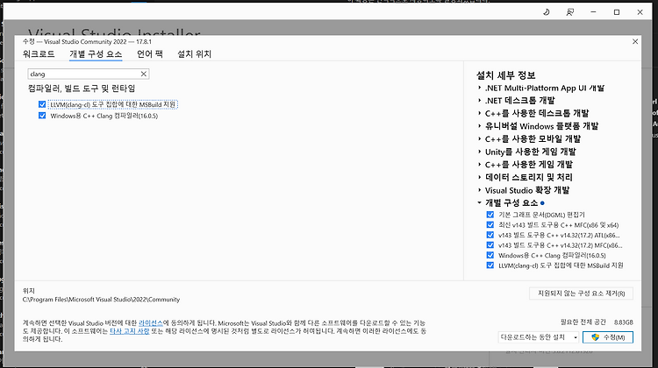Toggle v143 C++ v14.32(17.2) MFC checkbox
658x368 pixels.
[x=490, y=245]
